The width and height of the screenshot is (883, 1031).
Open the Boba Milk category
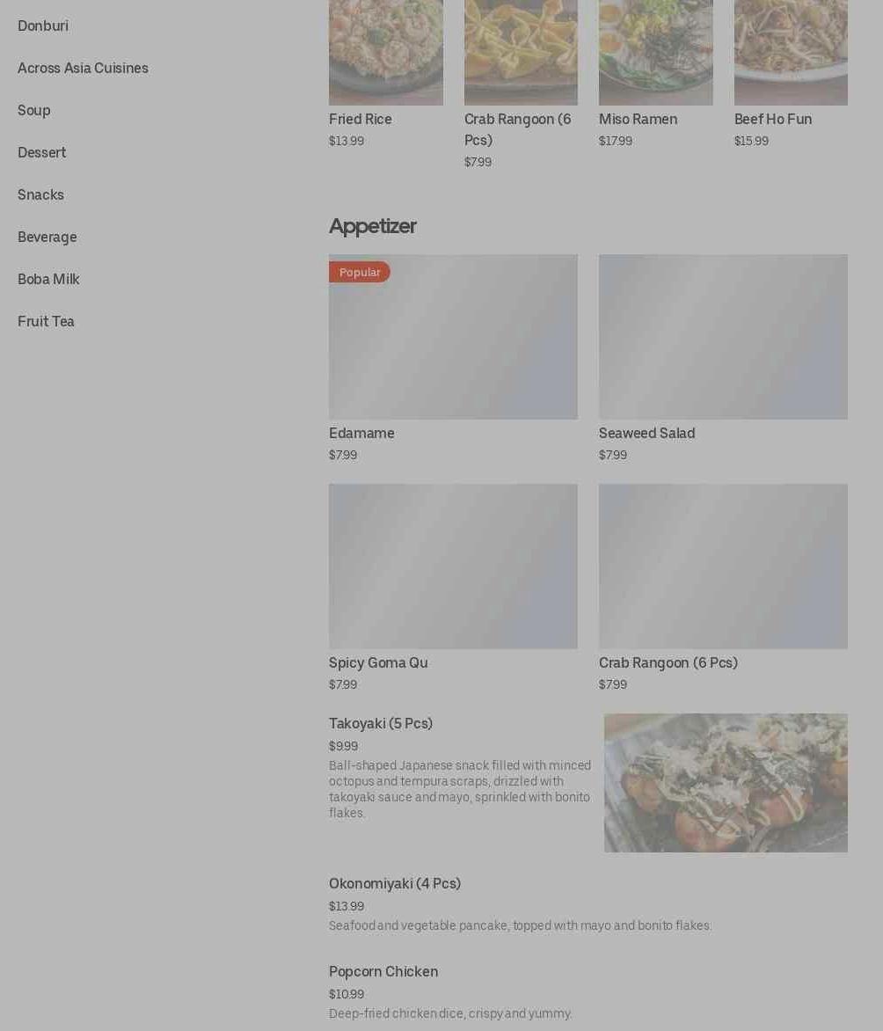[48, 279]
